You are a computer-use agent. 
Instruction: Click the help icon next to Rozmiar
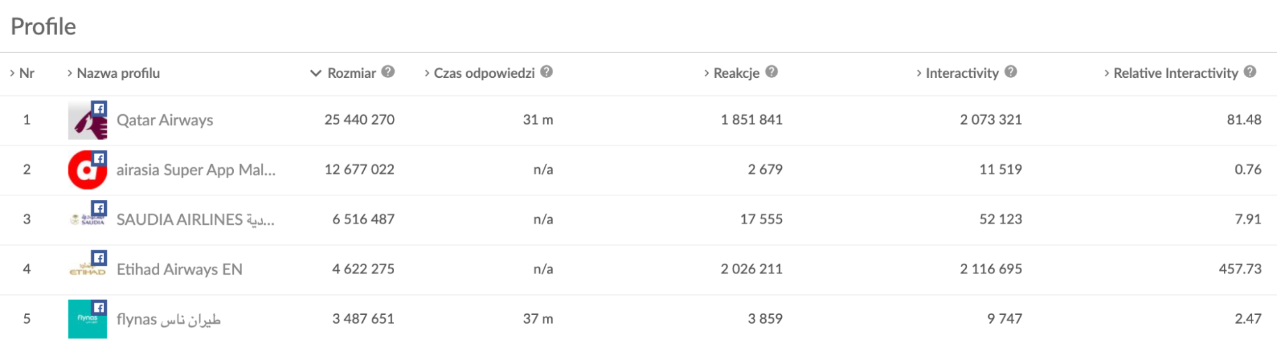coord(388,72)
